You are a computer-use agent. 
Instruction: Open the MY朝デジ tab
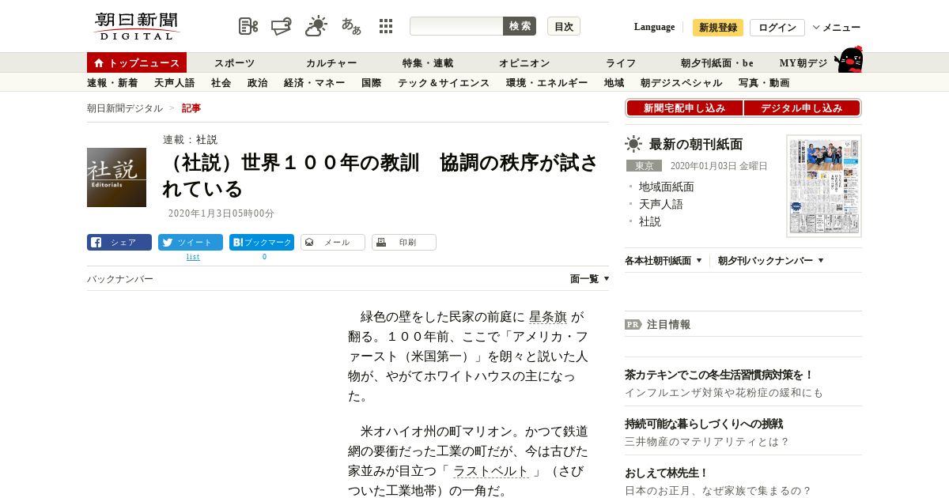[803, 63]
